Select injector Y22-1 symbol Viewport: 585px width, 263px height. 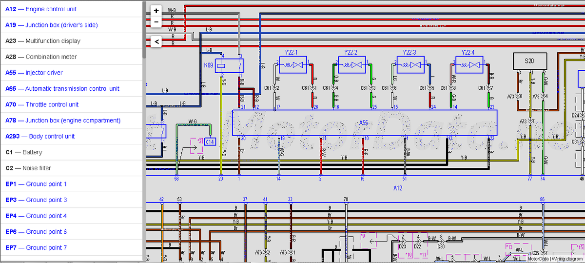pyautogui.click(x=293, y=65)
